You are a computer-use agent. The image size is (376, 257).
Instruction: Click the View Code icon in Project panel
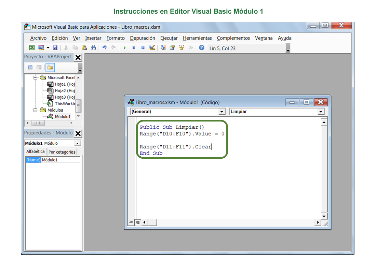click(x=30, y=68)
